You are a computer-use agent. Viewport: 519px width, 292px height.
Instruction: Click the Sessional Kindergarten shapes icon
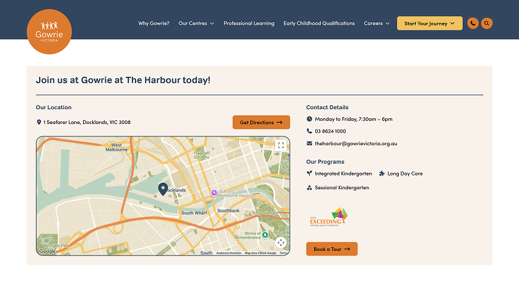[x=309, y=188]
